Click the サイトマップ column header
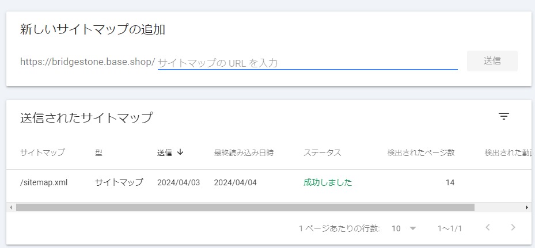The width and height of the screenshot is (535, 248). pos(42,152)
